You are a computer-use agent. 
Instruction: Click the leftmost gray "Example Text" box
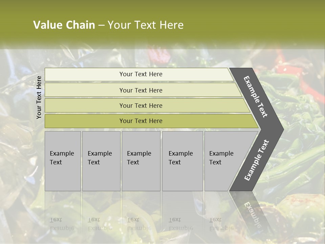[63, 161]
